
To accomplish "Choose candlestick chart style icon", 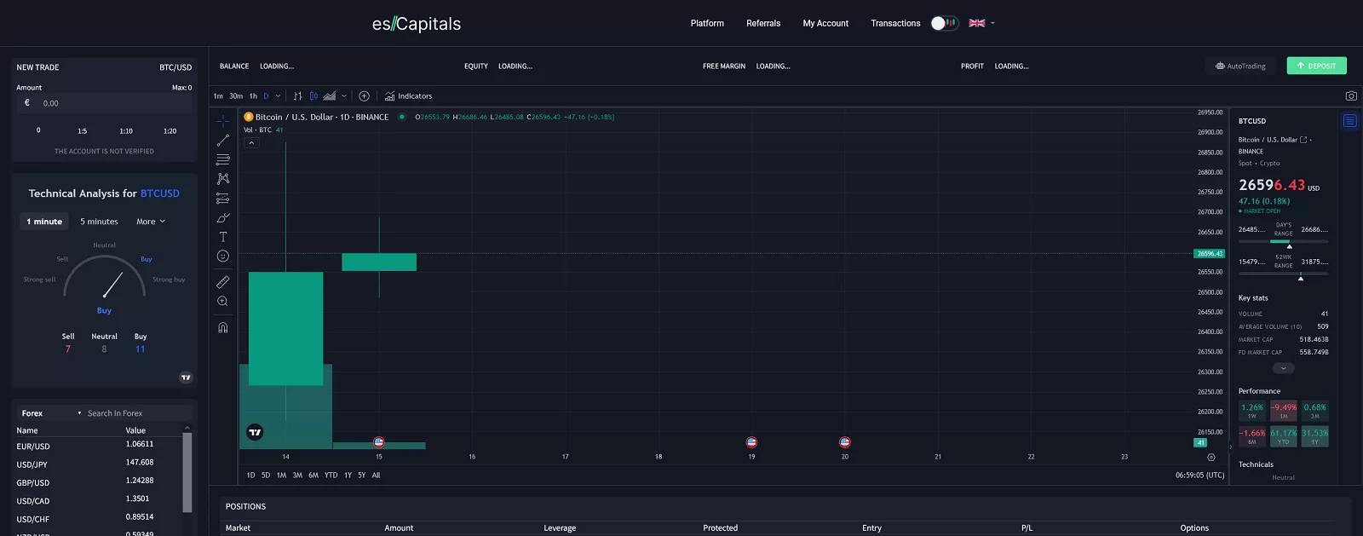I will click(x=313, y=96).
